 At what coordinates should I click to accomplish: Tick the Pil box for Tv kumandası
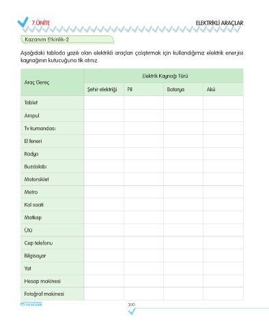point(143,128)
